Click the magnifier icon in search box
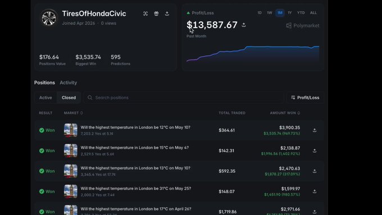This screenshot has width=382, height=215. tap(90, 98)
